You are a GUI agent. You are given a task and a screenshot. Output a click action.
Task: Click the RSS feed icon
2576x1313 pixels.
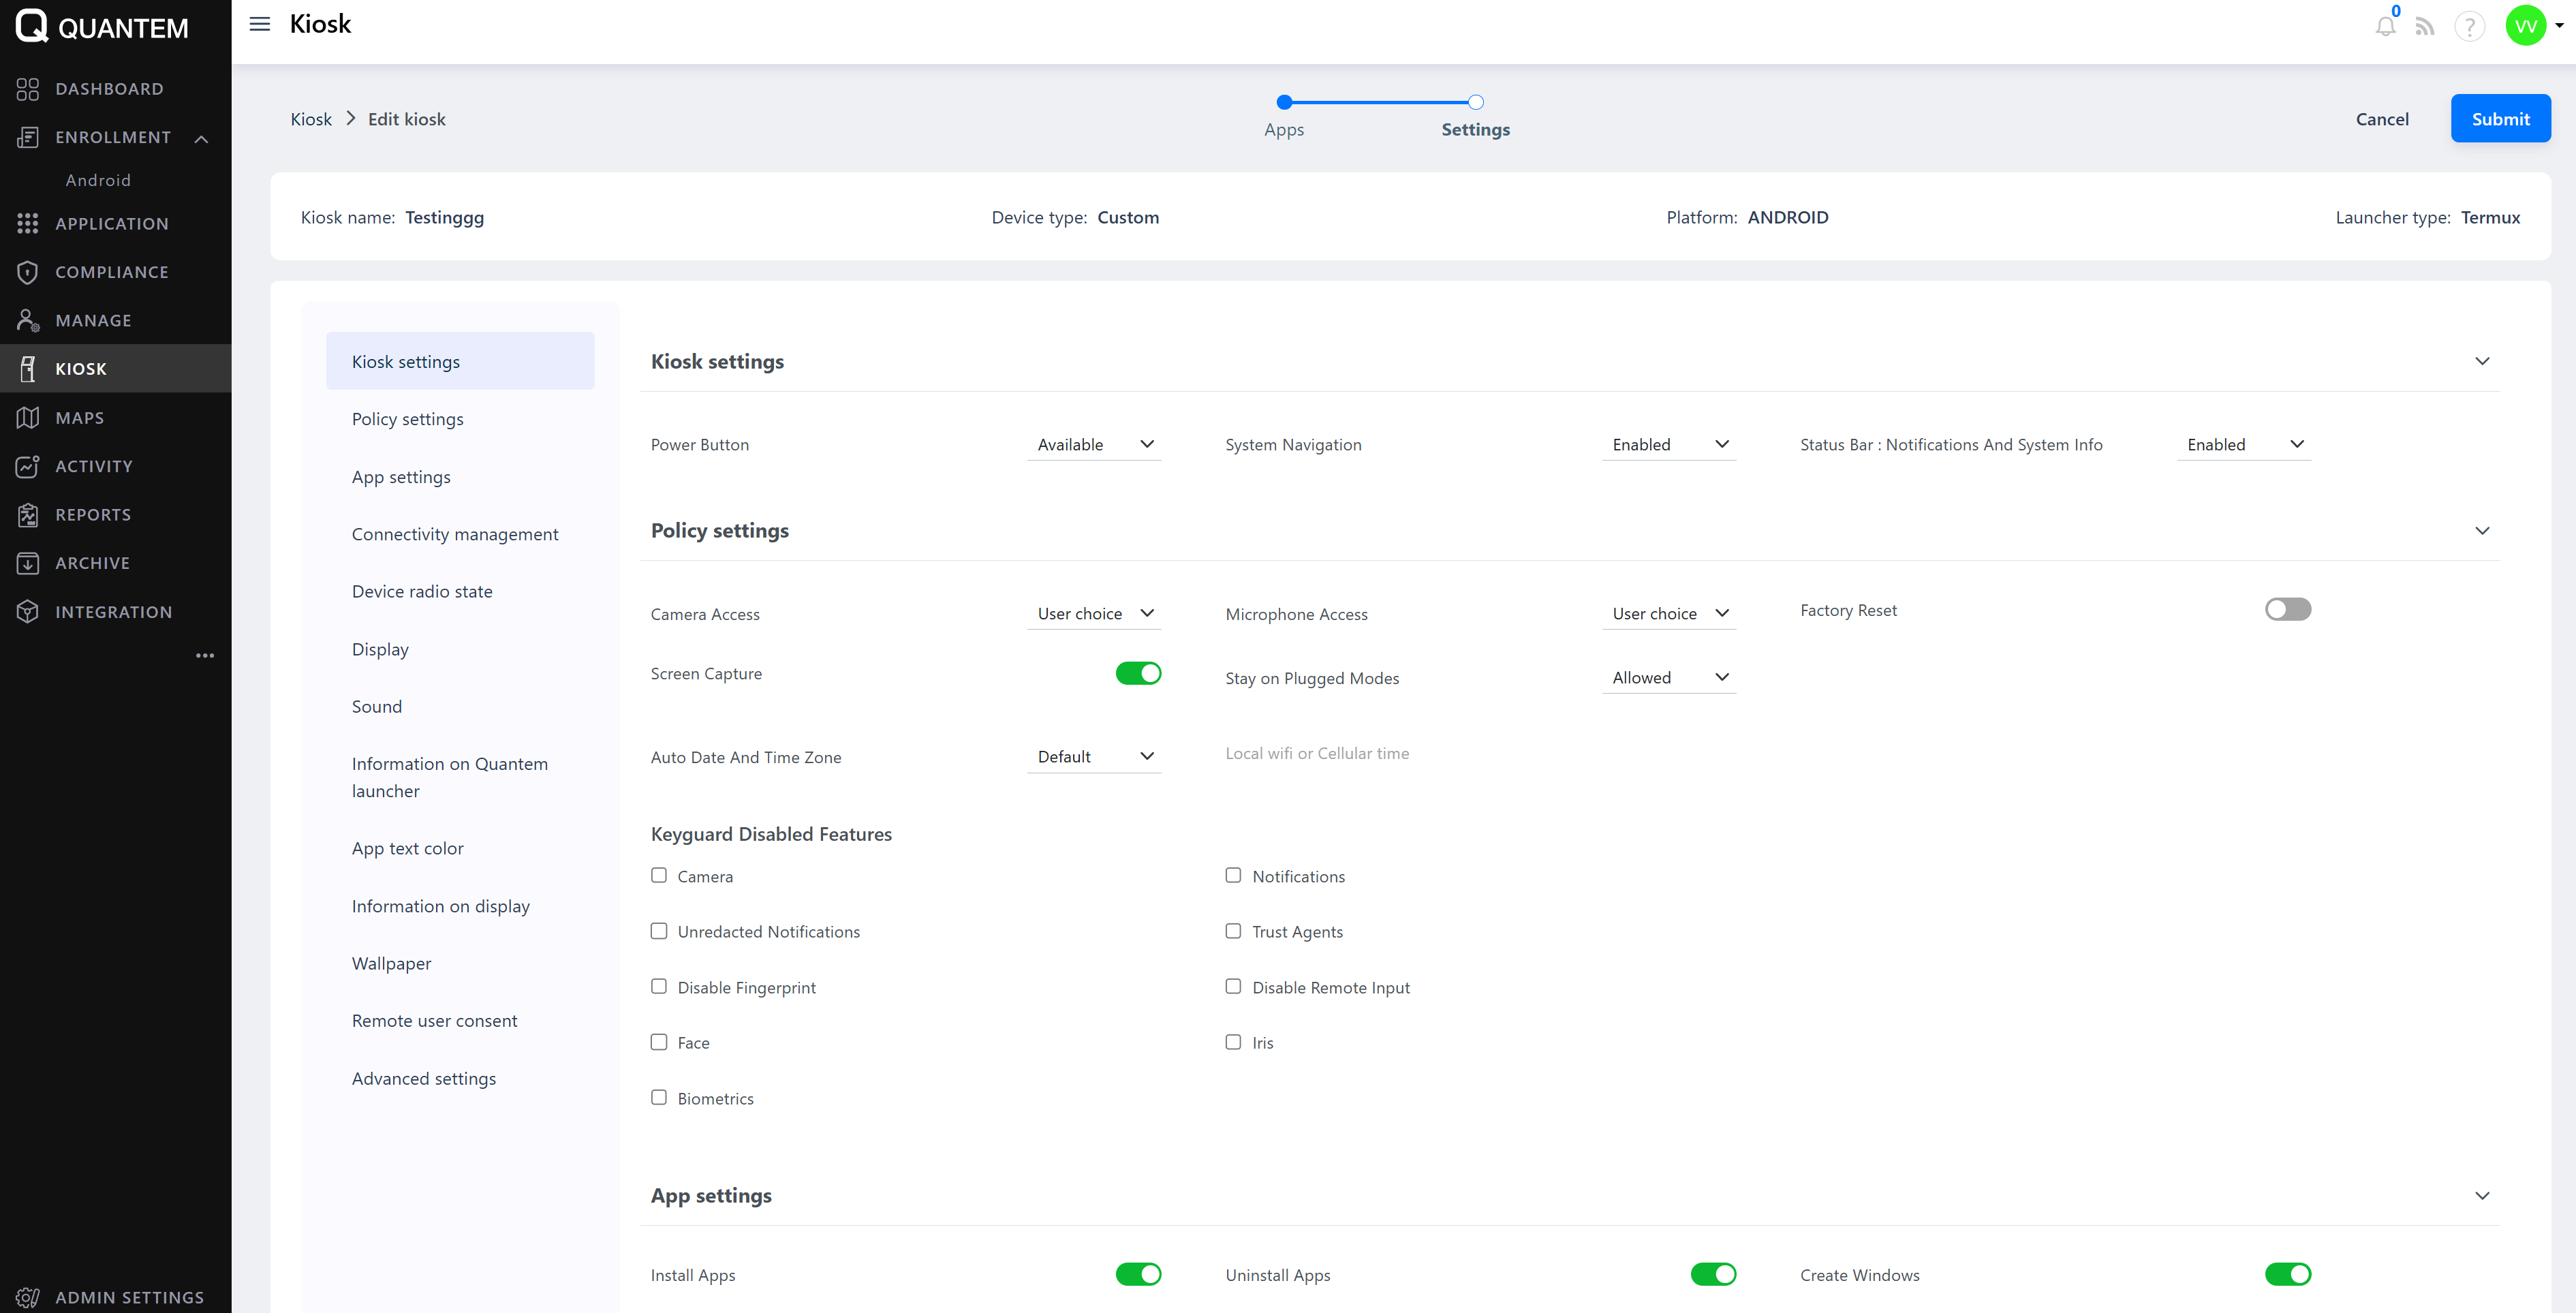[2424, 26]
